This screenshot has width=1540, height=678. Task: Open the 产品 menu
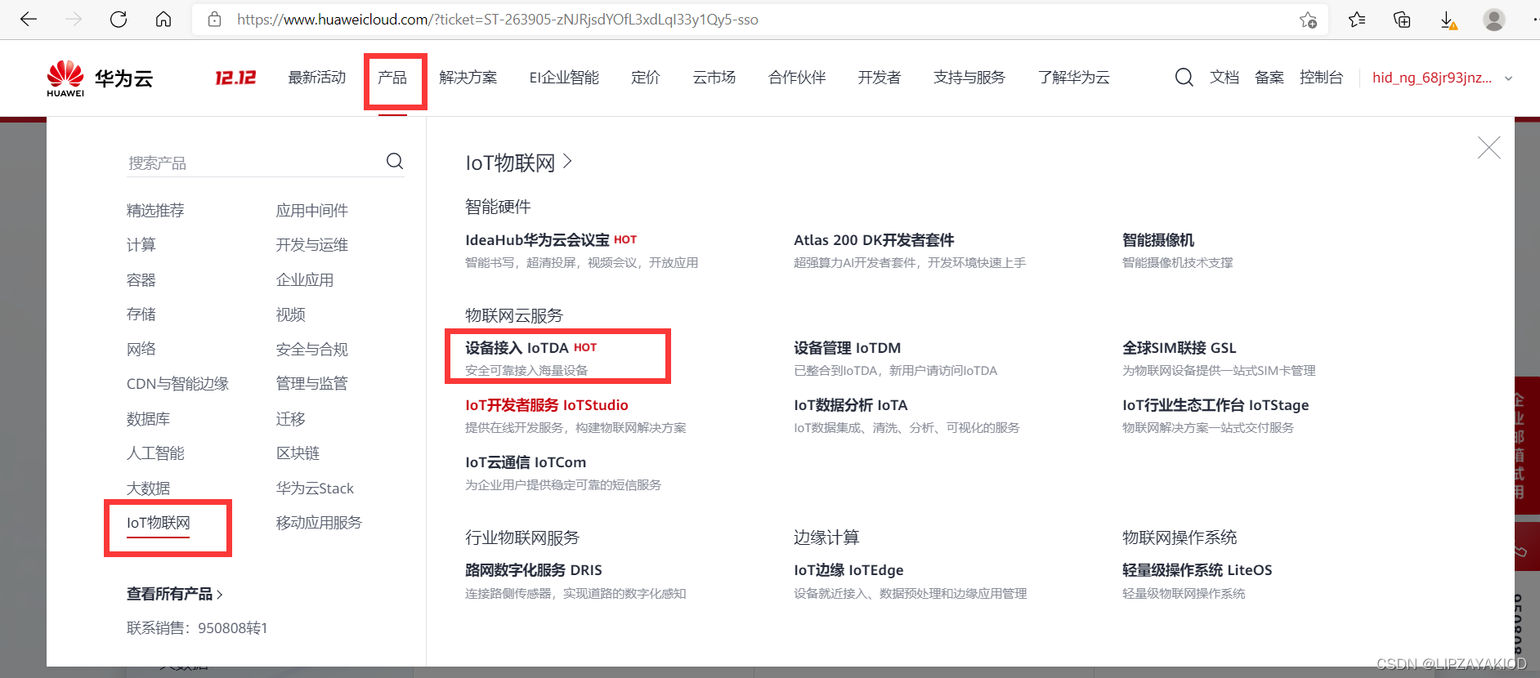(x=392, y=78)
